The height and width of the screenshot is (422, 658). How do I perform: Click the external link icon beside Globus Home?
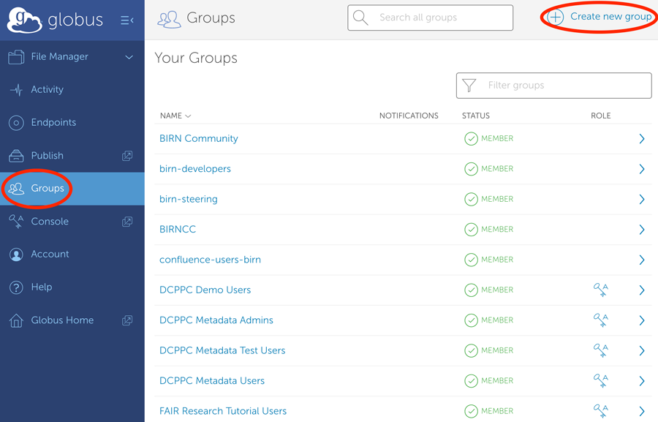pyautogui.click(x=127, y=320)
